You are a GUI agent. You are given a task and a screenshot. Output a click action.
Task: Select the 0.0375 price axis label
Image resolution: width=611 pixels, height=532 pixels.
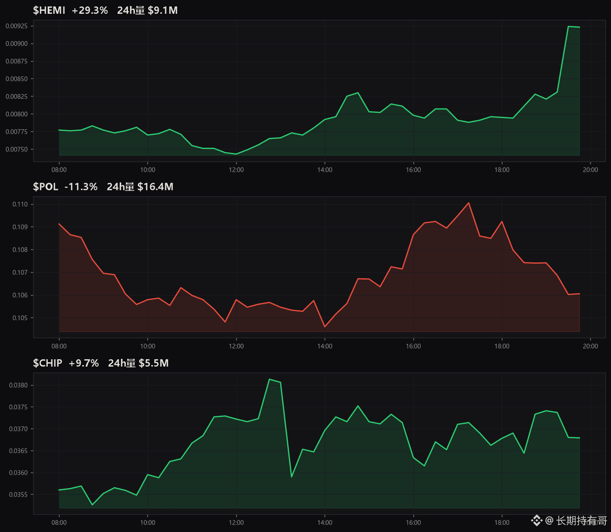tap(18, 407)
